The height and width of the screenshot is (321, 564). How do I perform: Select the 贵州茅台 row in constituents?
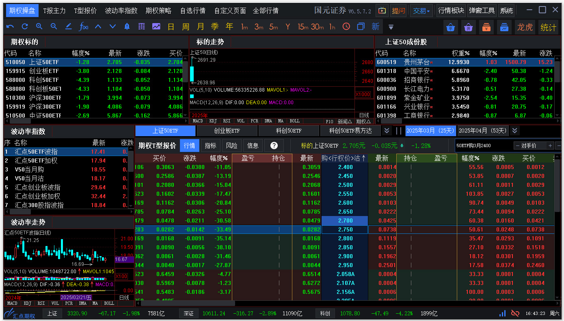coord(465,62)
